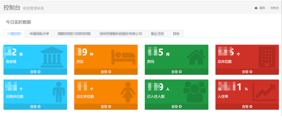
Task: Click 控制台 in the breadcrumb
Action: (x=275, y=8)
